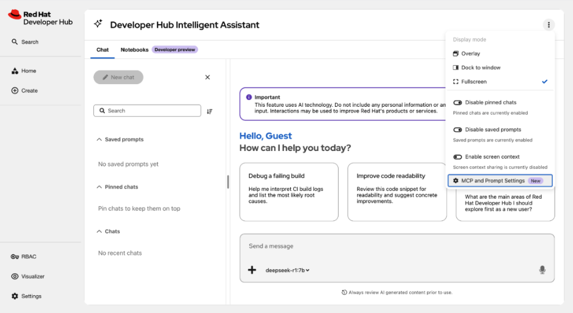Click the New badge on MCP settings
This screenshot has height=313, width=573.
click(x=536, y=180)
